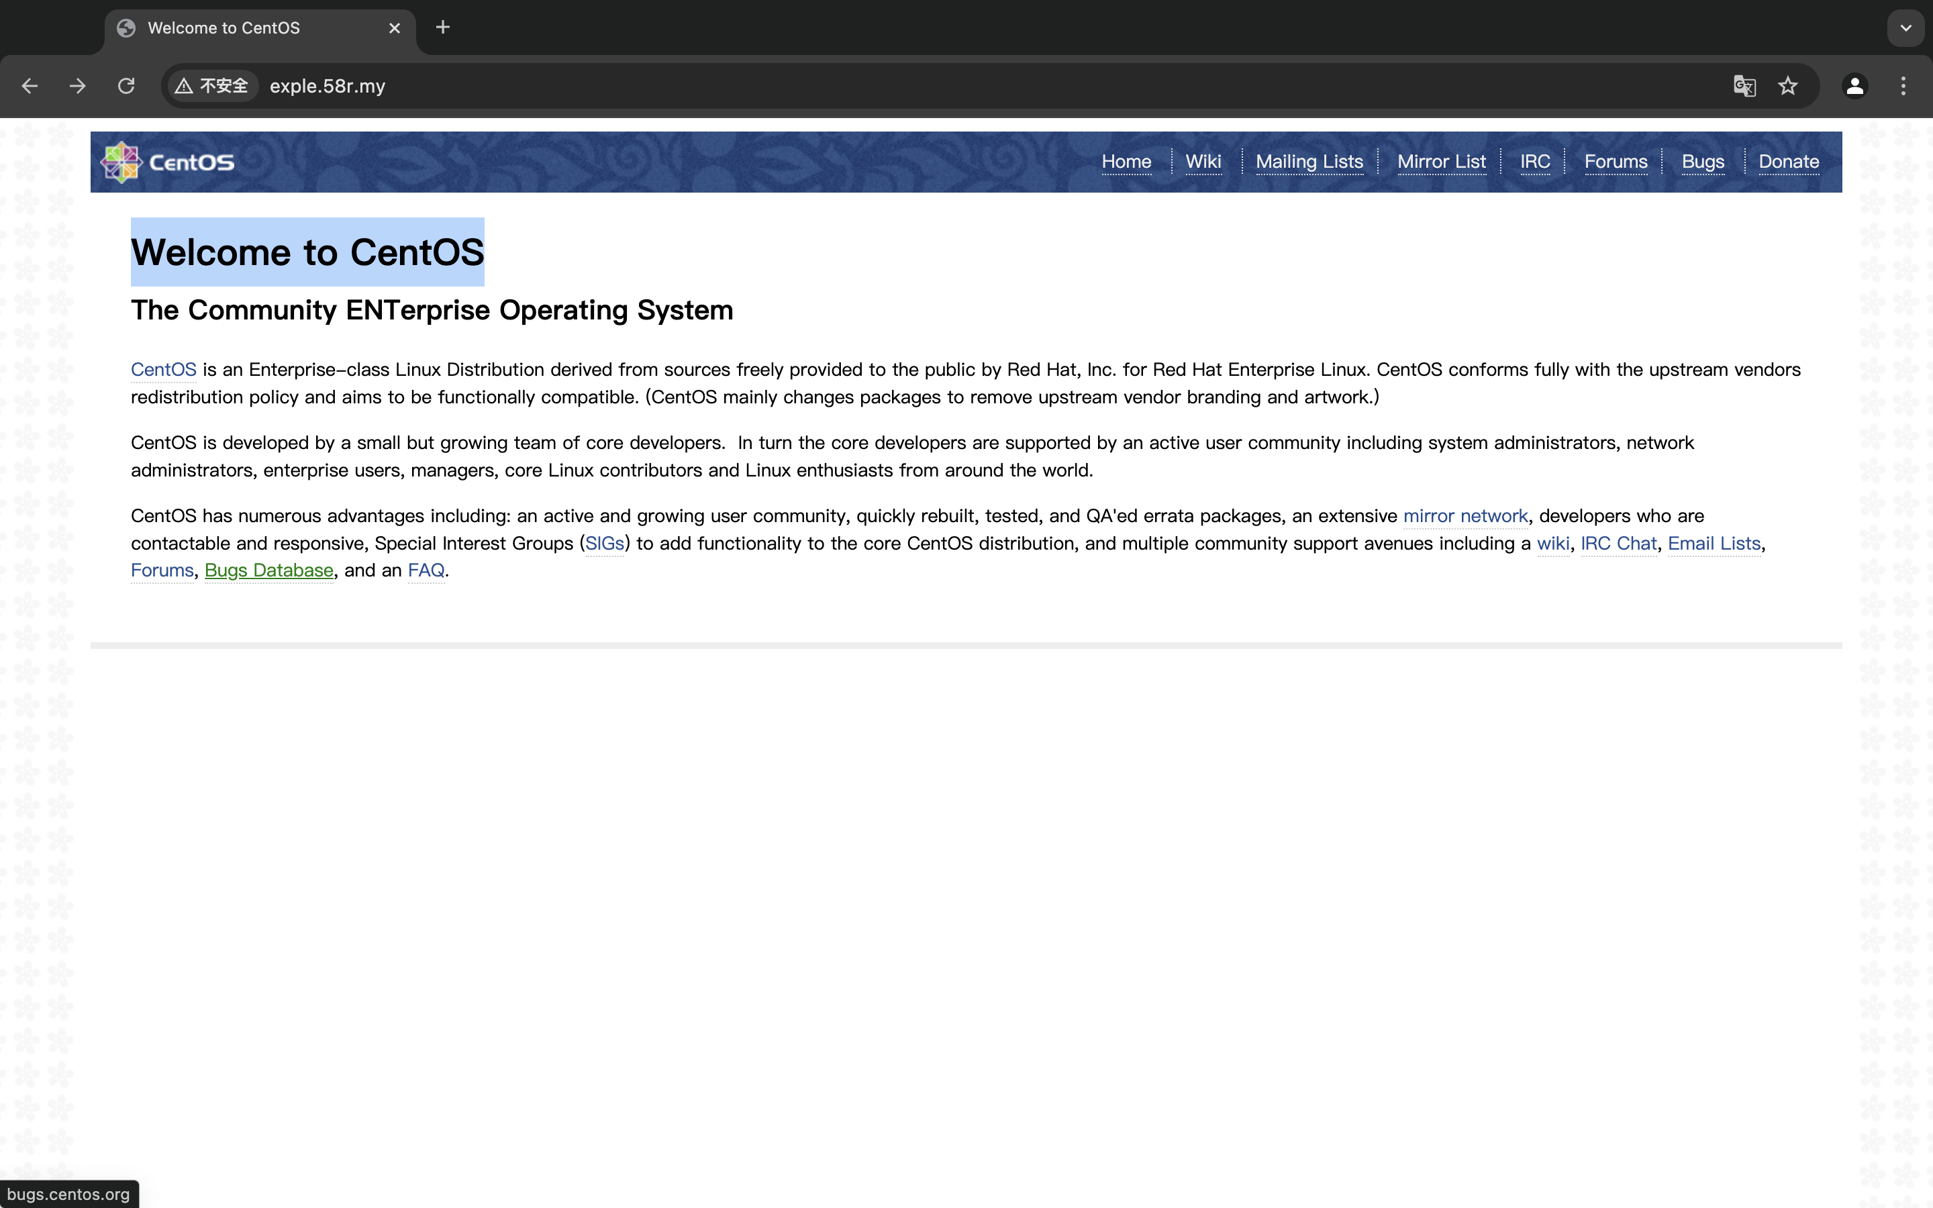Focus the address bar showing exple.58r.my
The width and height of the screenshot is (1933, 1208).
click(x=991, y=85)
